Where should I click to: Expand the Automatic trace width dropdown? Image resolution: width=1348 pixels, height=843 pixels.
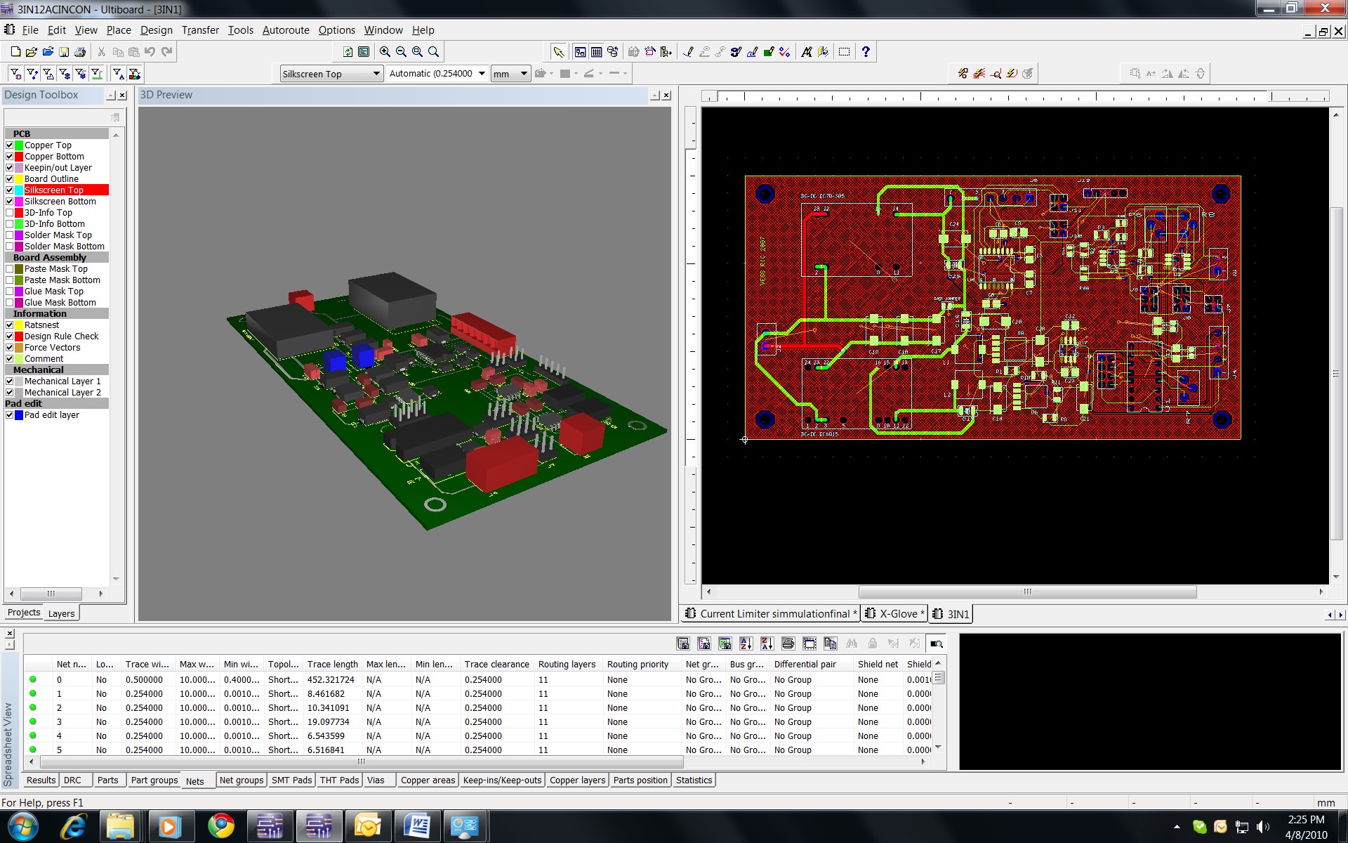[x=480, y=73]
